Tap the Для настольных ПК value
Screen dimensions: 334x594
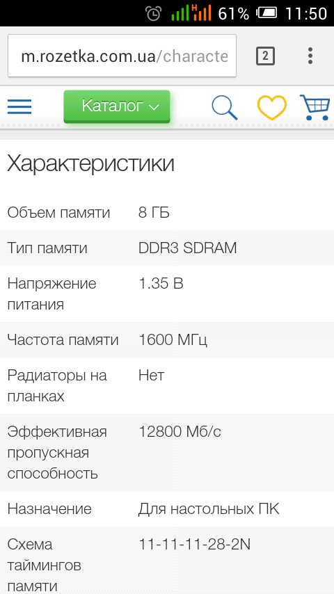(209, 509)
